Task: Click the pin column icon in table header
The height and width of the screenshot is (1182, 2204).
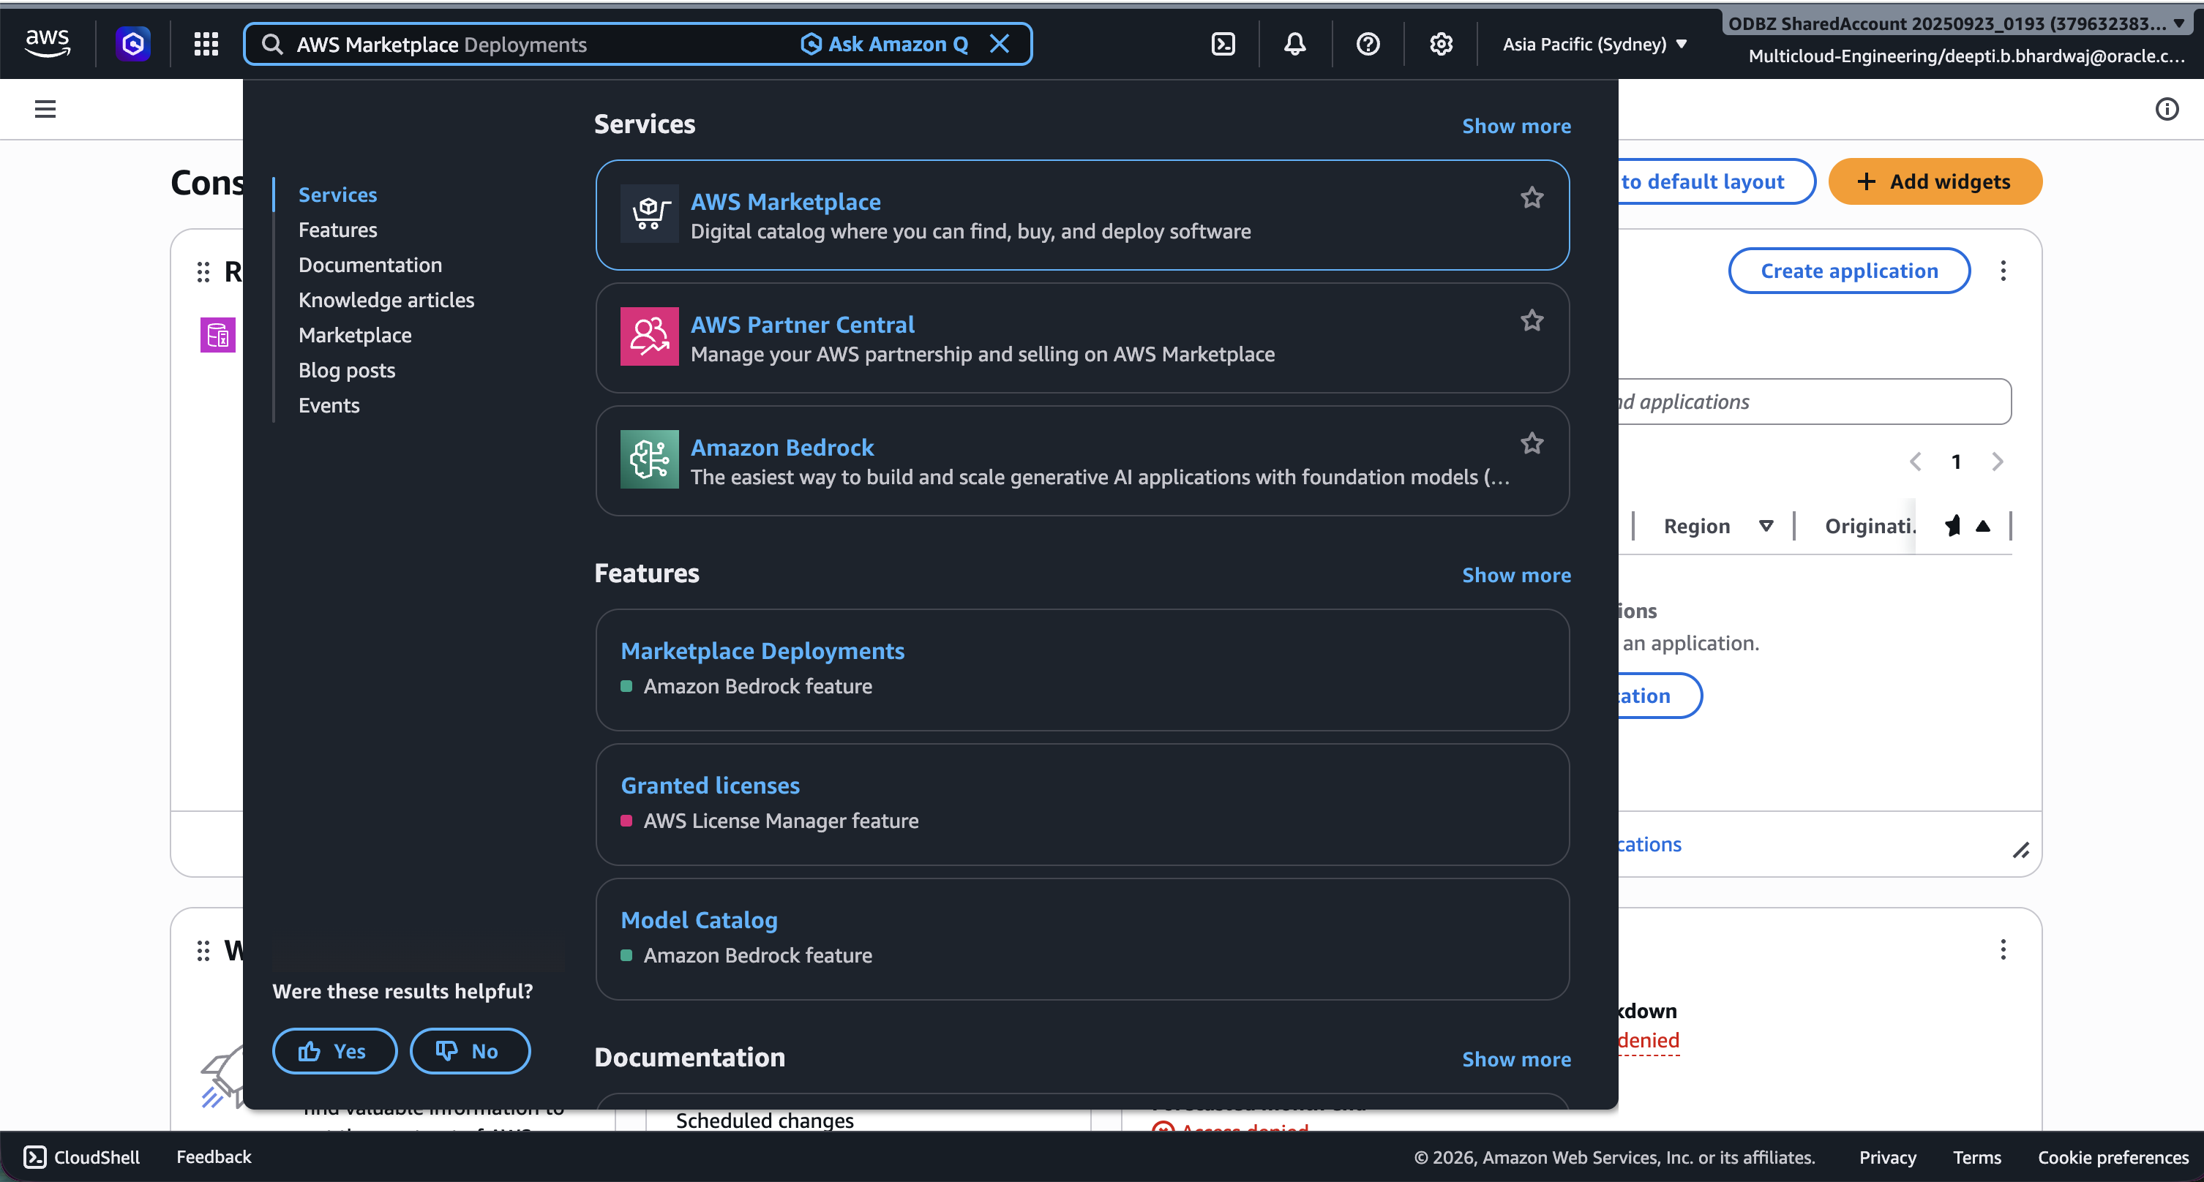Action: tap(1952, 526)
